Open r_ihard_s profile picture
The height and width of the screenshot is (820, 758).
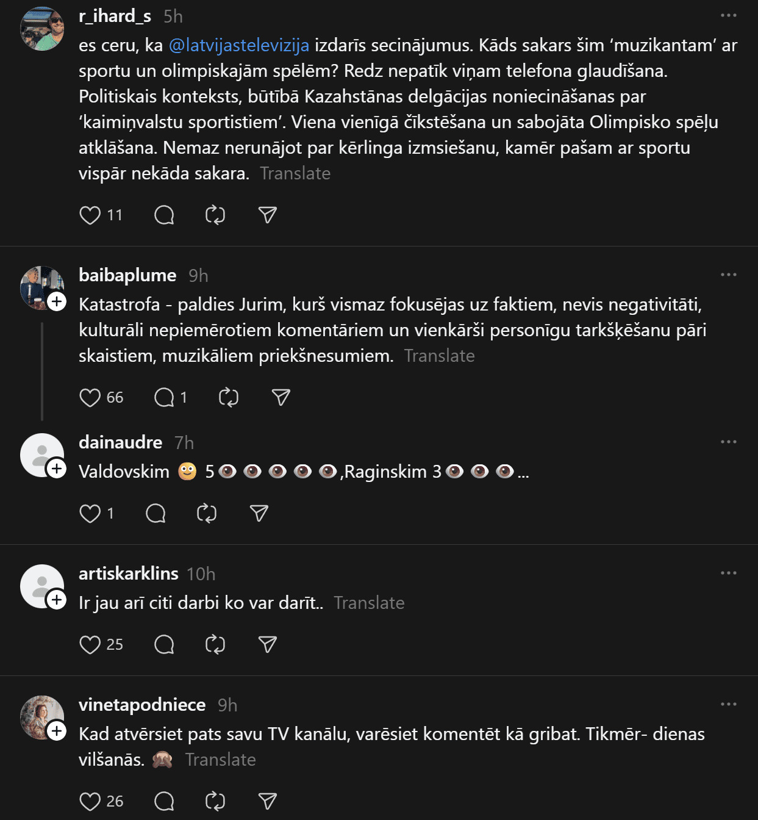coord(42,29)
